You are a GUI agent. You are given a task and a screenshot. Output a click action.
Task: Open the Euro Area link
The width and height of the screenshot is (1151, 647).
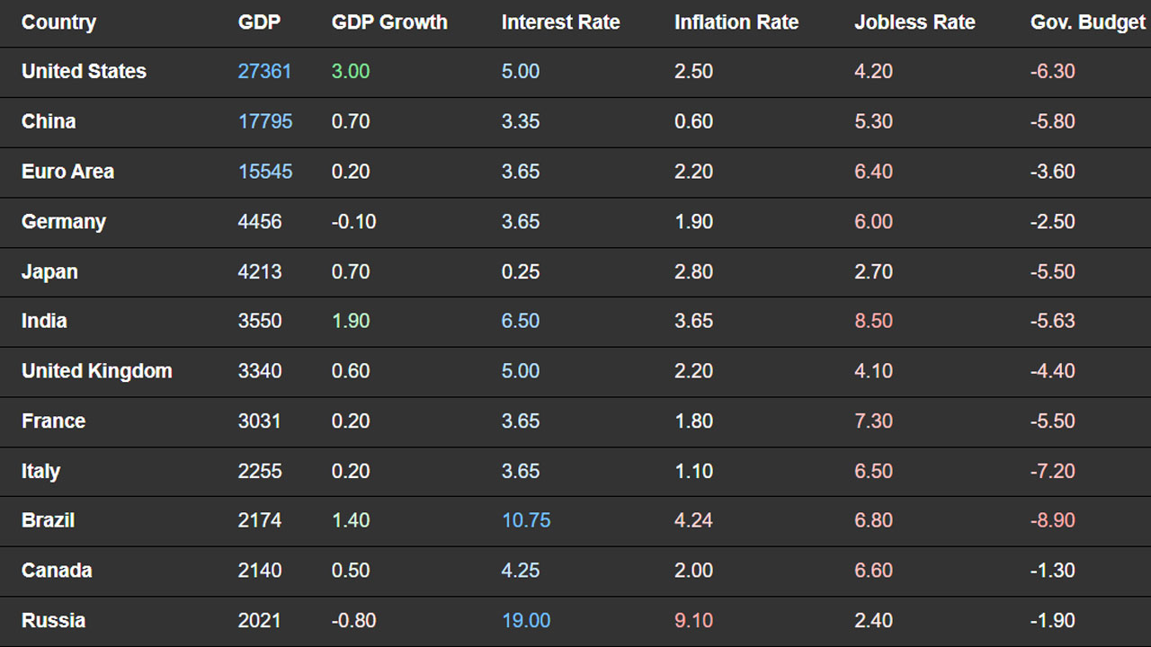[x=67, y=172]
